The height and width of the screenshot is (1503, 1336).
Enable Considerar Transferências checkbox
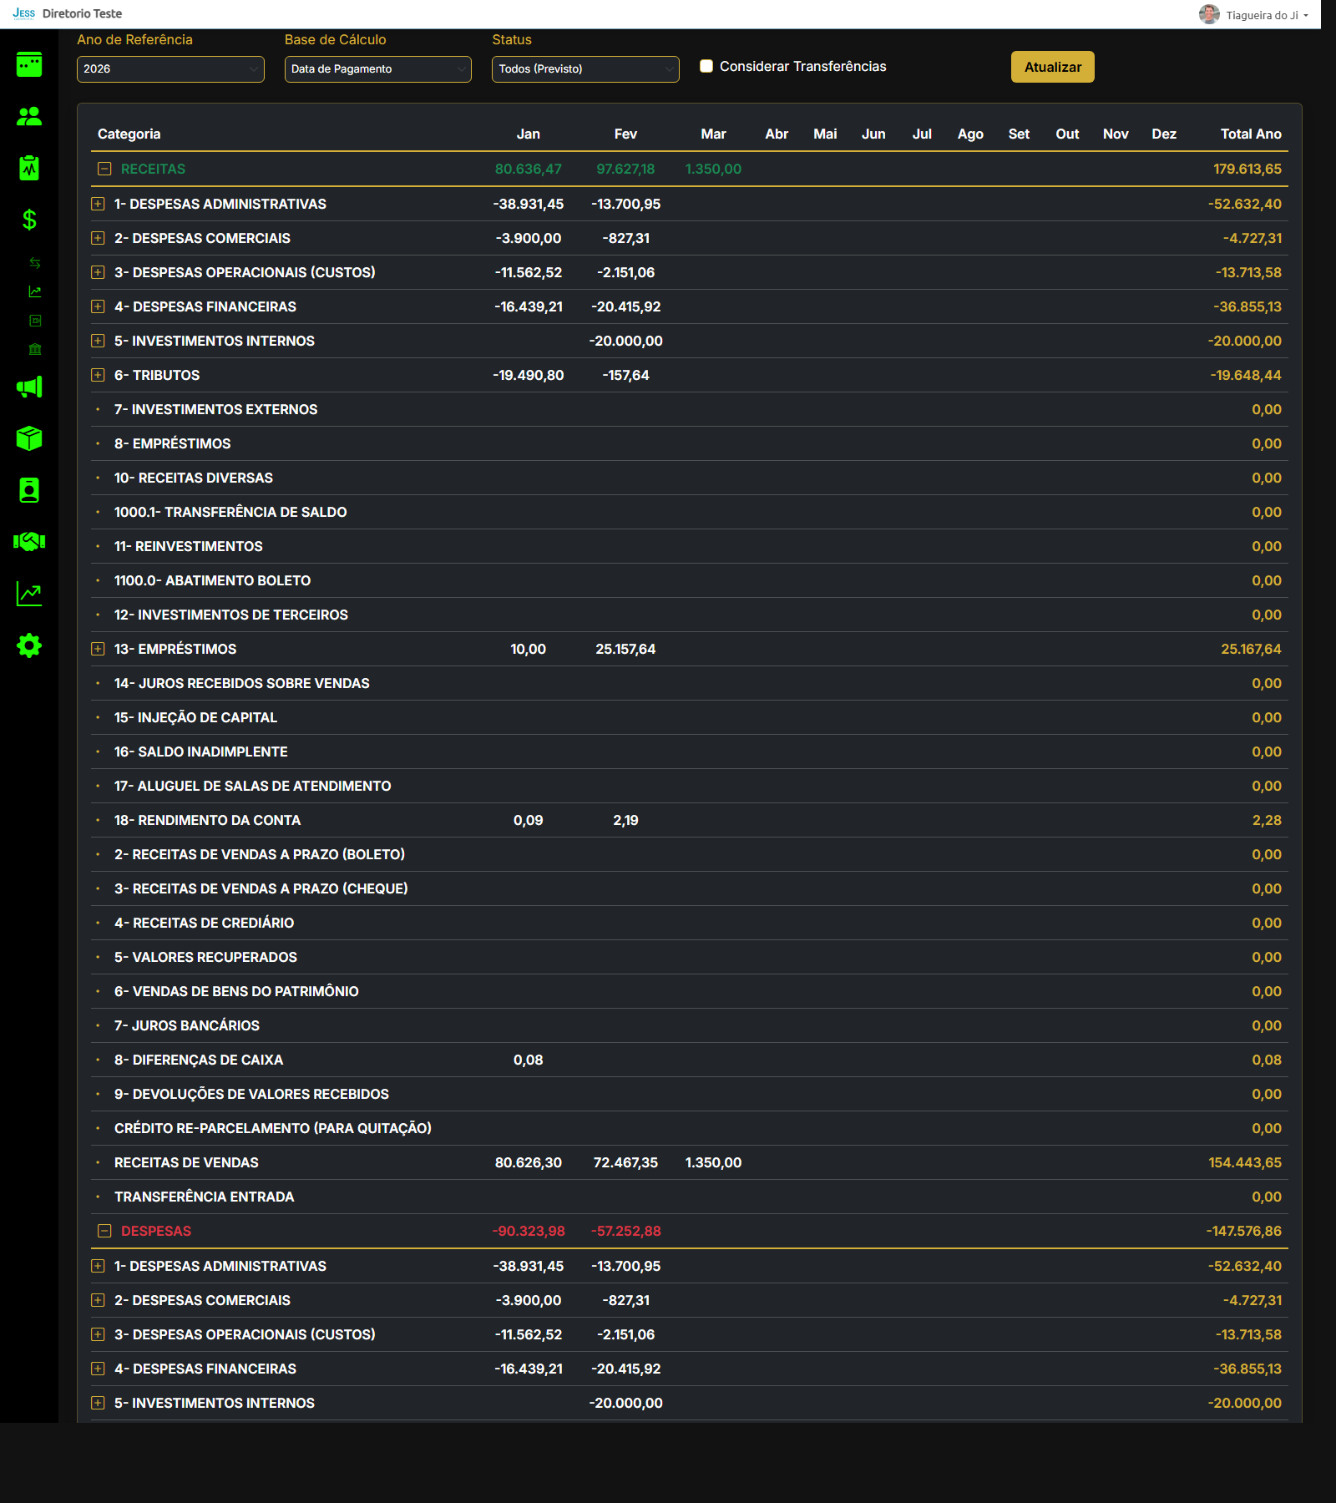(x=706, y=66)
